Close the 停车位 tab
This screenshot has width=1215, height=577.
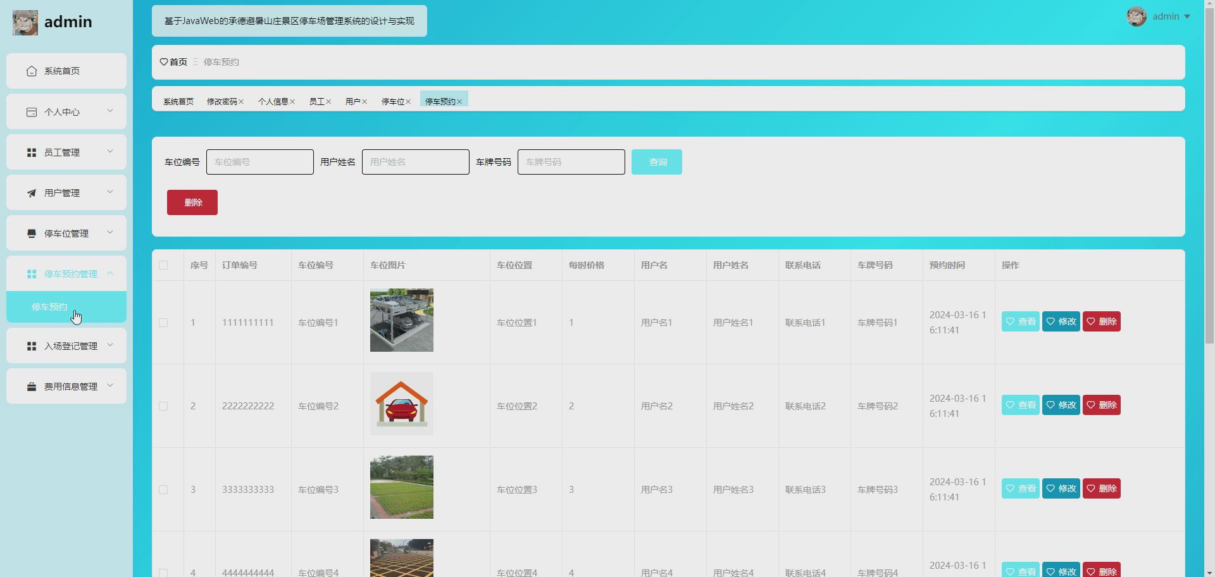(x=408, y=102)
